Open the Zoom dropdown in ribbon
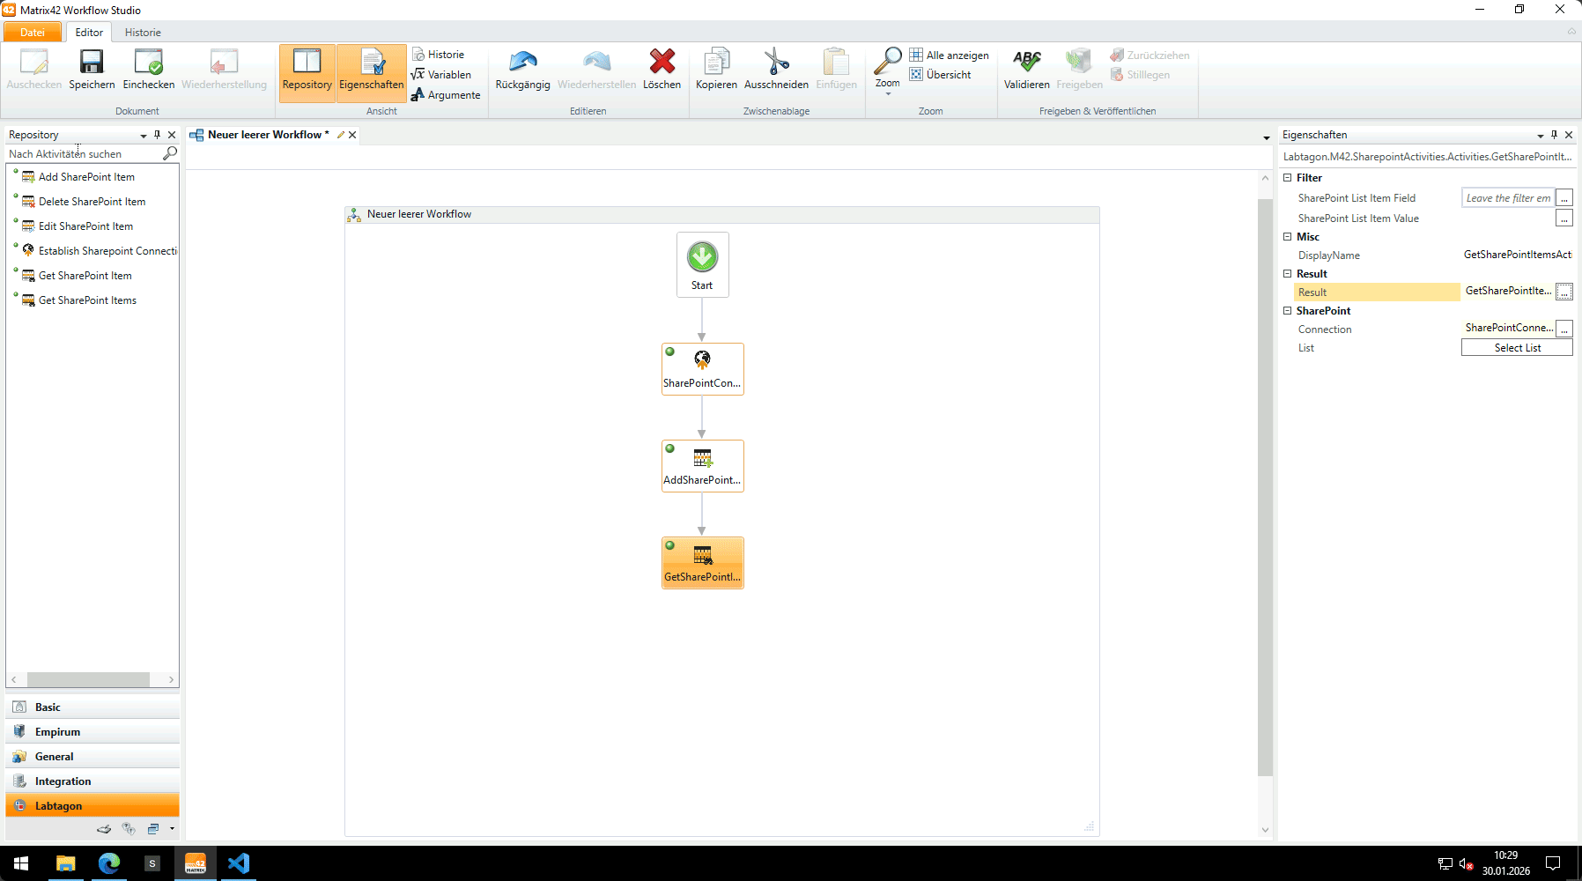Screen dimensions: 1582x881 coord(887,70)
